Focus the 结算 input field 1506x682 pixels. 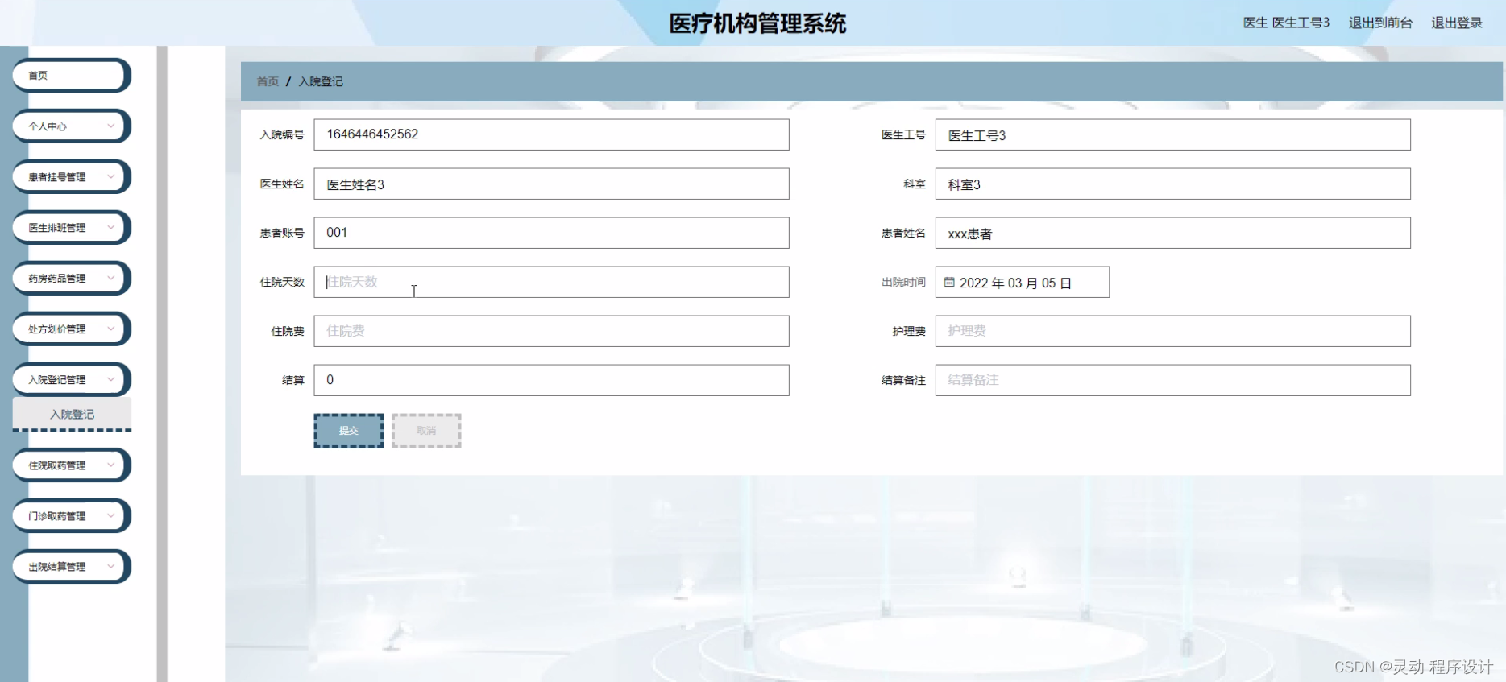pyautogui.click(x=551, y=380)
